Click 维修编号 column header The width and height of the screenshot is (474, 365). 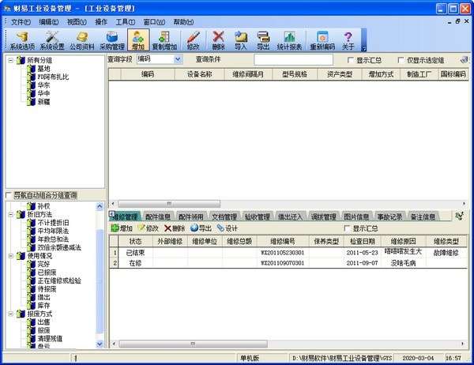283,241
